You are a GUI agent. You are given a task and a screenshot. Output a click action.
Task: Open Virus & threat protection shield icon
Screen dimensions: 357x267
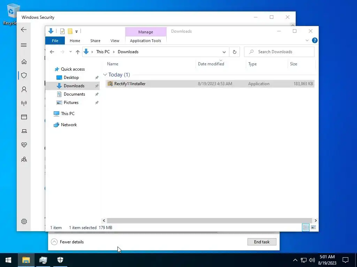tap(24, 75)
